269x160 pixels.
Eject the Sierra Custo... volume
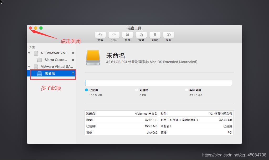[x=73, y=60]
